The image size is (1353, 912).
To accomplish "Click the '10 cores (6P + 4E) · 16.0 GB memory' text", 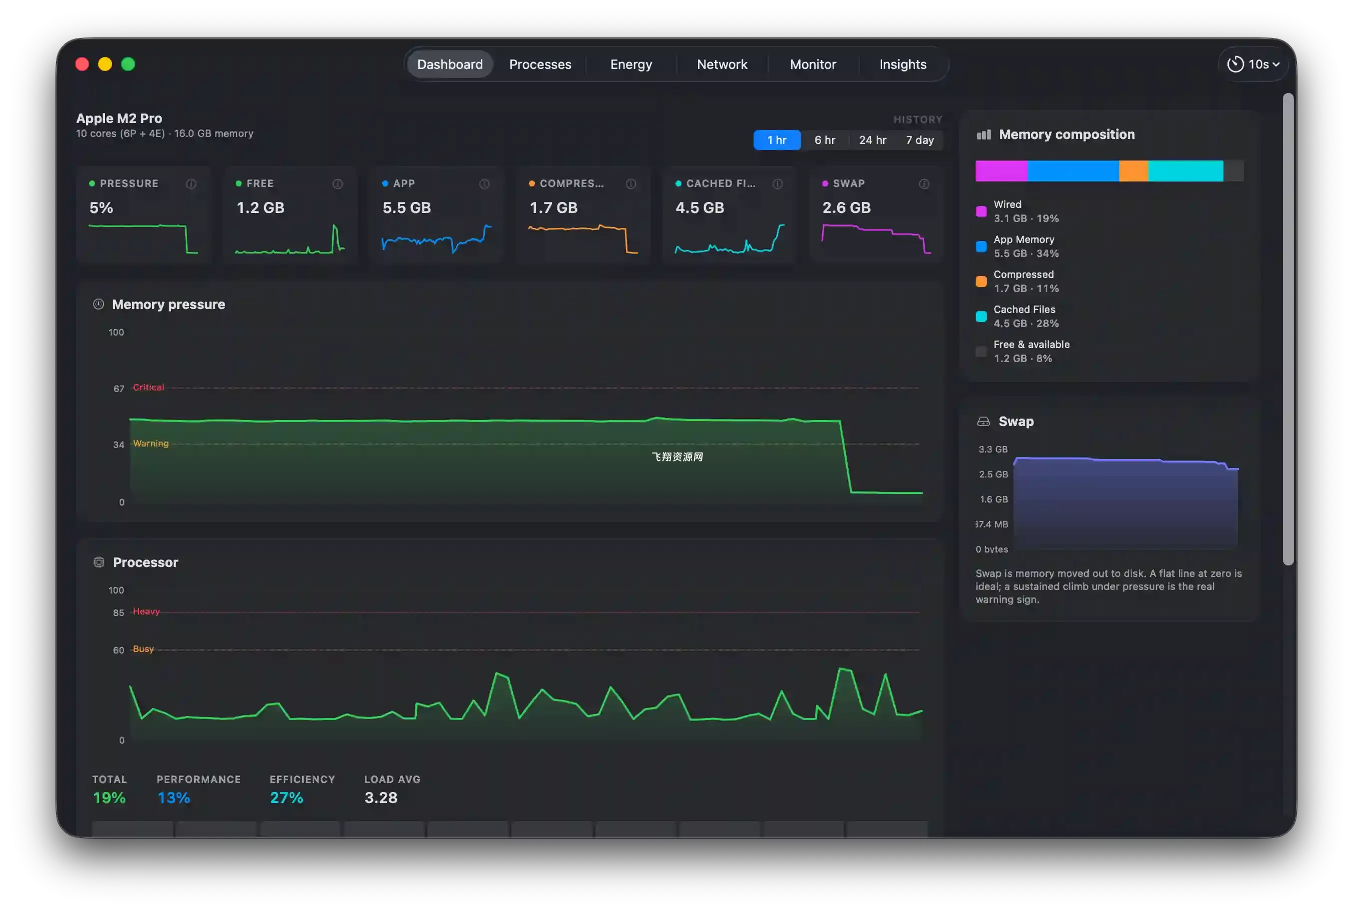I will click(165, 133).
